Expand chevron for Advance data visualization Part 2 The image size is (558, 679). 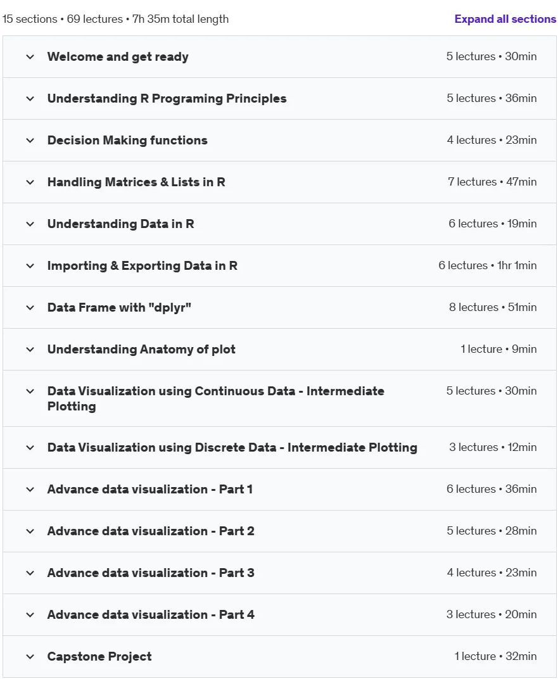[30, 531]
